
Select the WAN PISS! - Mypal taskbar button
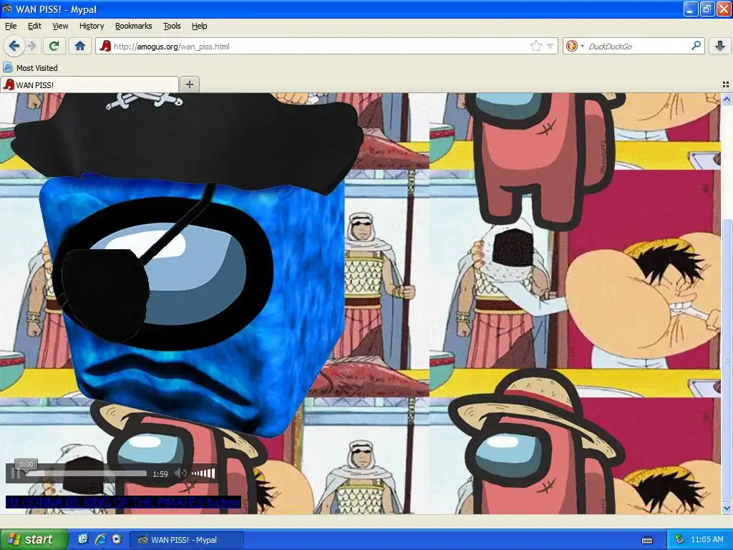point(187,540)
